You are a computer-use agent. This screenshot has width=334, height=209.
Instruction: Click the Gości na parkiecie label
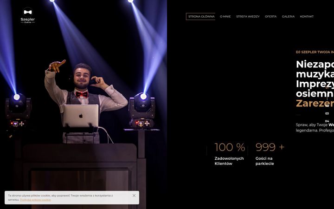coord(264,161)
